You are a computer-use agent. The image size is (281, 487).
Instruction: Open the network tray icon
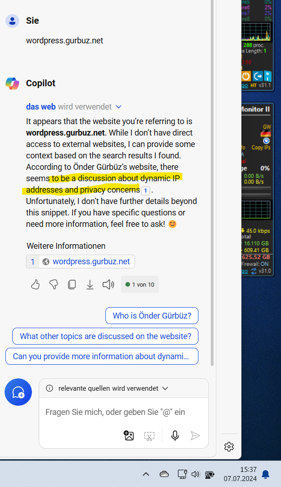[182, 474]
